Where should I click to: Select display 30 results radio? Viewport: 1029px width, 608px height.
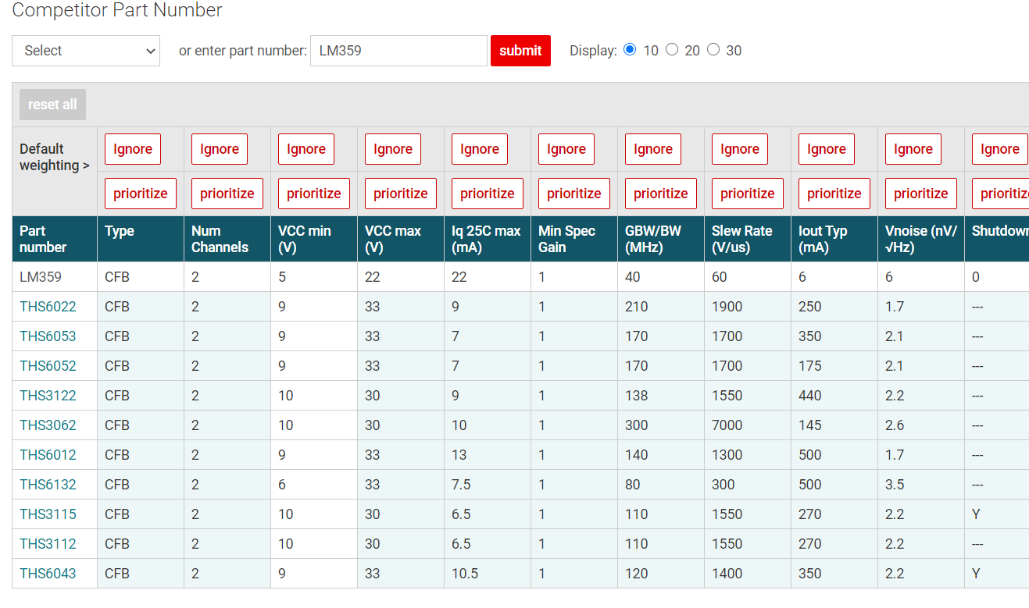pyautogui.click(x=713, y=49)
